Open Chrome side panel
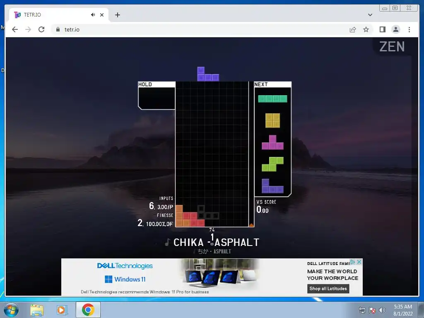Viewport: 424px width, 318px height. coord(382,29)
